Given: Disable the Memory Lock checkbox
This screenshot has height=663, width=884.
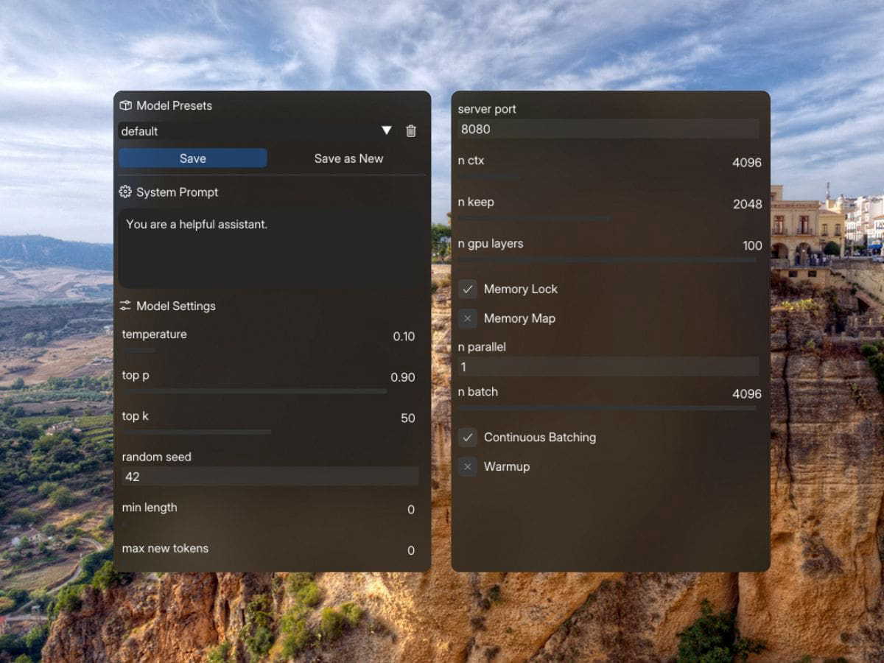Looking at the screenshot, I should pyautogui.click(x=468, y=289).
